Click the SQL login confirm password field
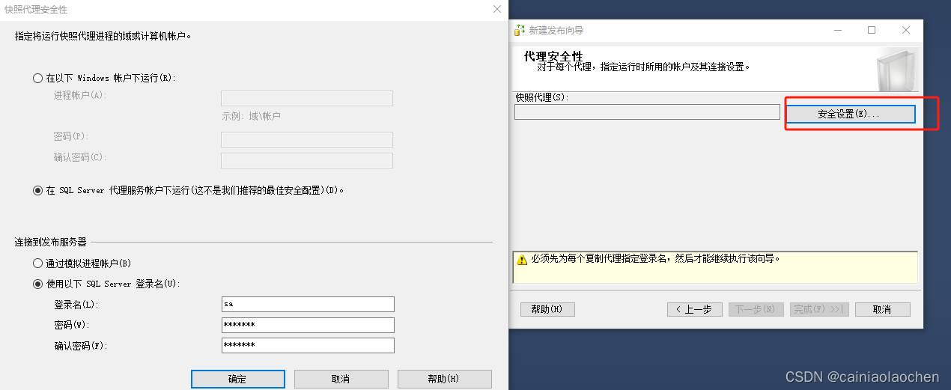The image size is (951, 390). point(308,345)
